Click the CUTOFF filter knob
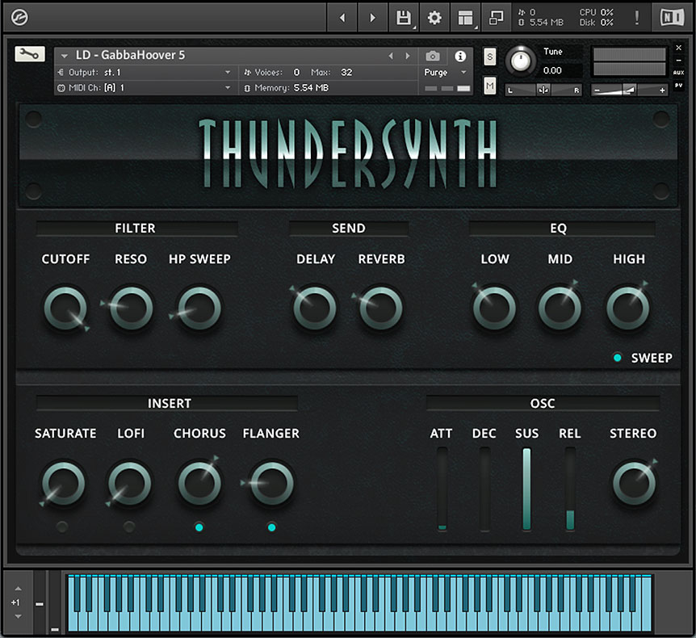 pyautogui.click(x=65, y=309)
